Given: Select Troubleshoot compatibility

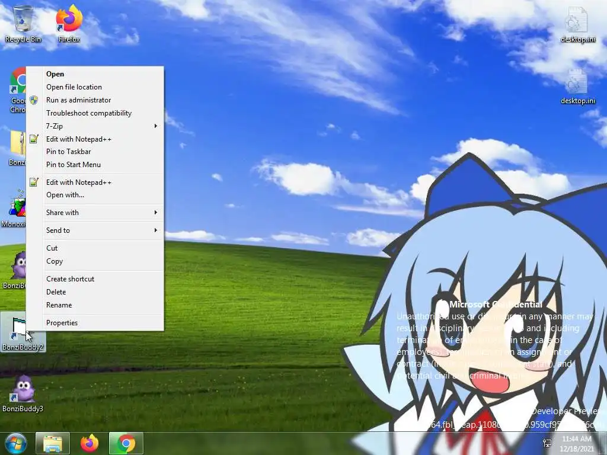Looking at the screenshot, I should (95, 113).
